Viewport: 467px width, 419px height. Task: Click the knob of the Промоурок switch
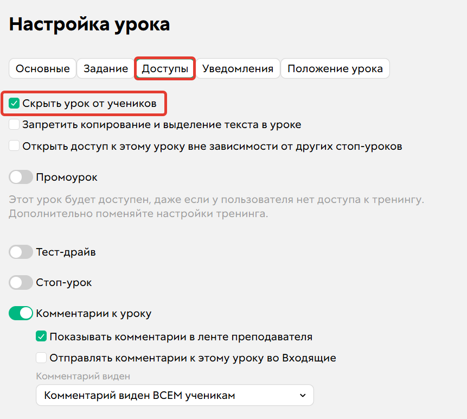(16, 177)
